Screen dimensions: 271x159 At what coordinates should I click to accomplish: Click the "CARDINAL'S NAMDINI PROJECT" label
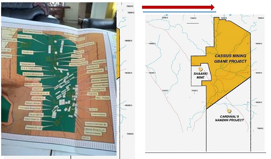(x=229, y=118)
